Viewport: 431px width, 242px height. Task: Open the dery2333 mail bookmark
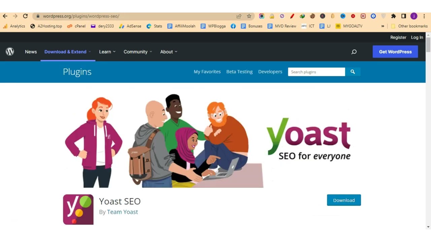tap(102, 26)
